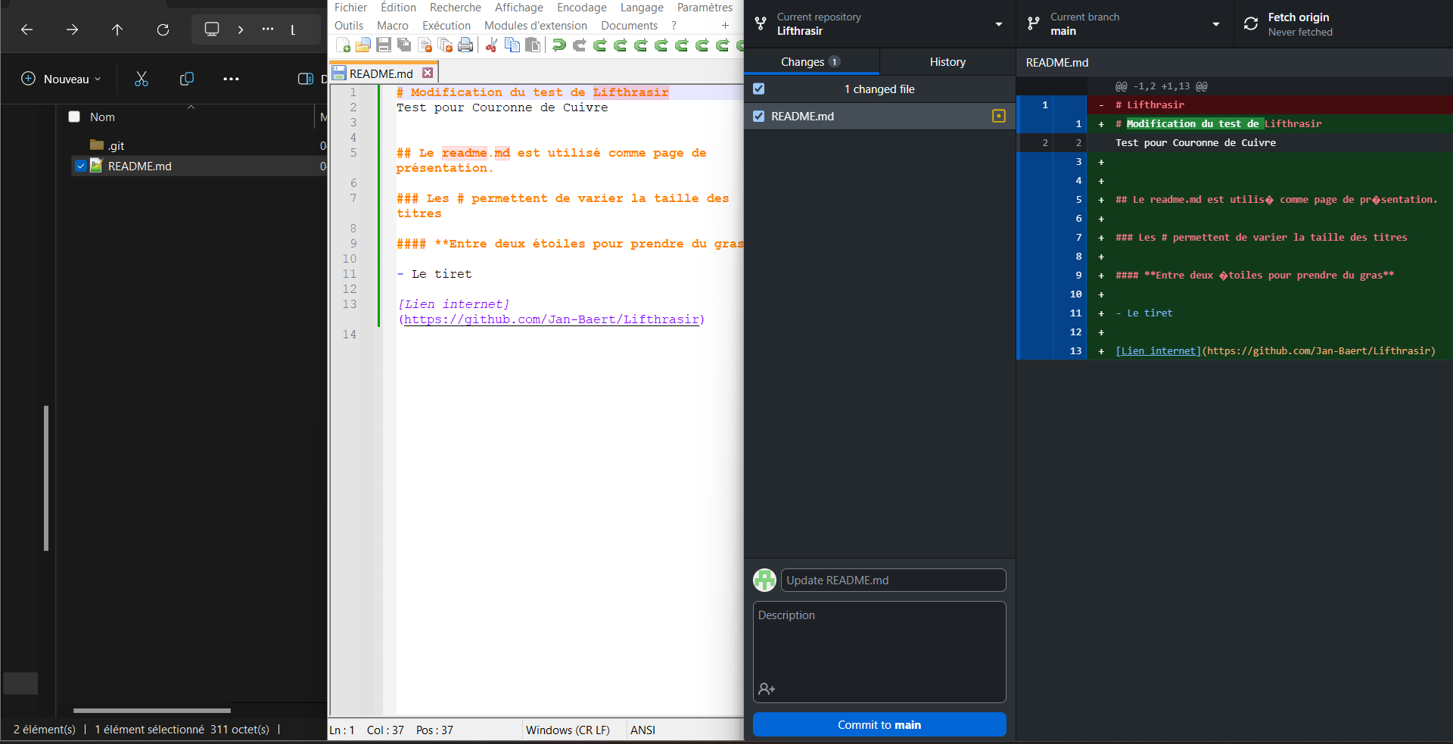Click the Close all documents icon in Notepad++
This screenshot has height=744, width=1453.
click(445, 45)
